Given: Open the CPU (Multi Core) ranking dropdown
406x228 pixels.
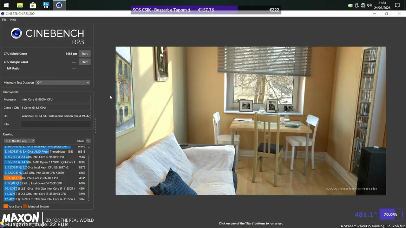Looking at the screenshot, I should tap(19, 141).
